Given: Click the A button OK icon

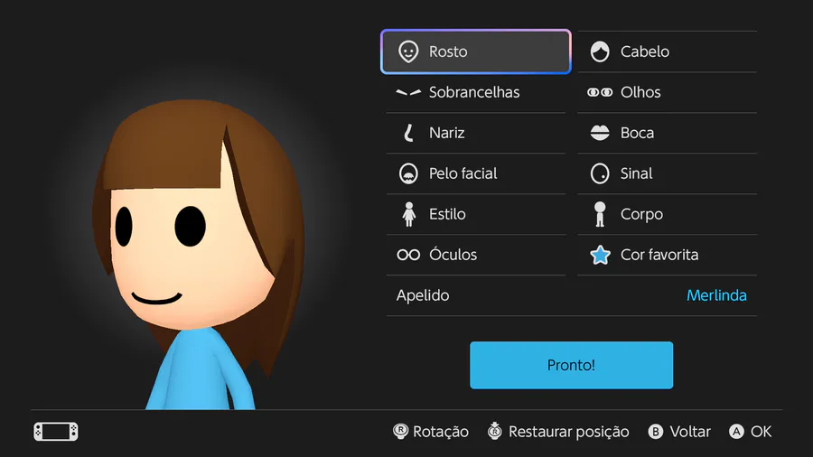Looking at the screenshot, I should (x=736, y=432).
